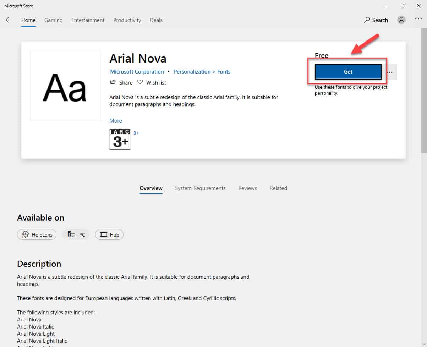Switch to the Entertainment tab
The image size is (427, 347).
pos(88,20)
